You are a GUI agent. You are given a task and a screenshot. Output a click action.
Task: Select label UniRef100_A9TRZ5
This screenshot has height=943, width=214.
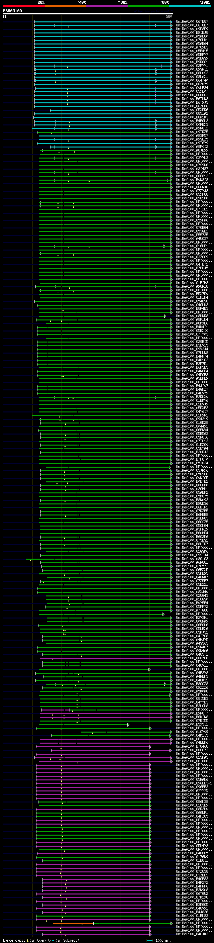point(192,132)
